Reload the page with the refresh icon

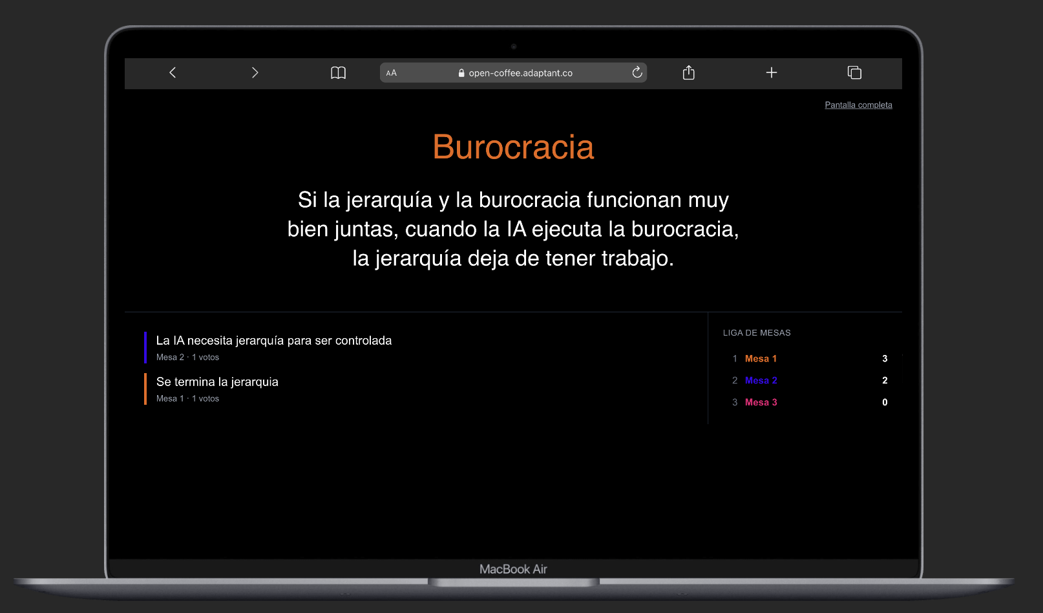tap(637, 72)
